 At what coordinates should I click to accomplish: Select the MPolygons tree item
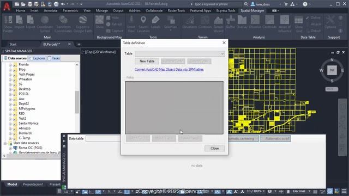(x=27, y=109)
